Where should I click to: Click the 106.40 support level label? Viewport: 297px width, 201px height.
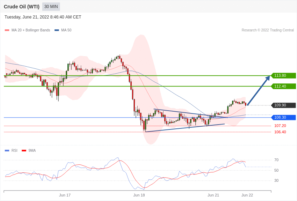coord(280,132)
